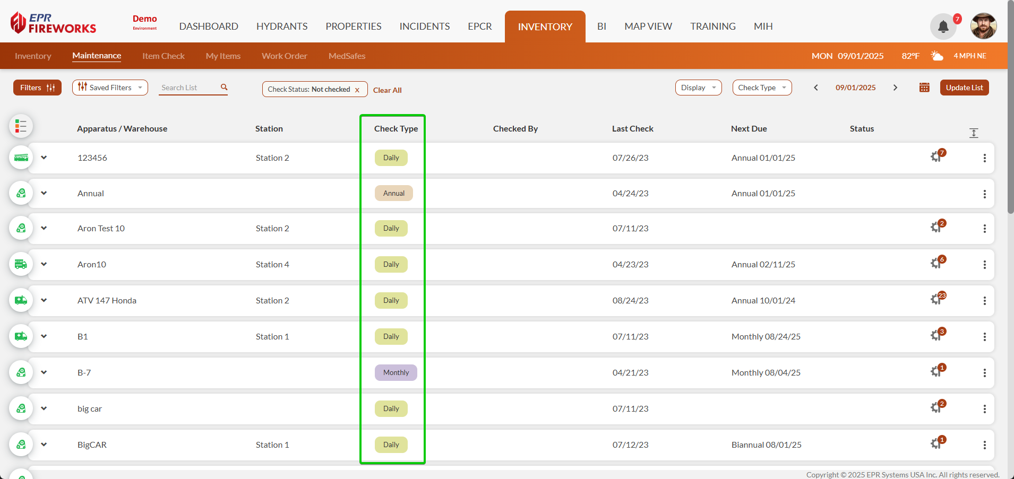Image resolution: width=1014 pixels, height=479 pixels.
Task: Remove the Check Status: Not checked filter
Action: point(357,90)
